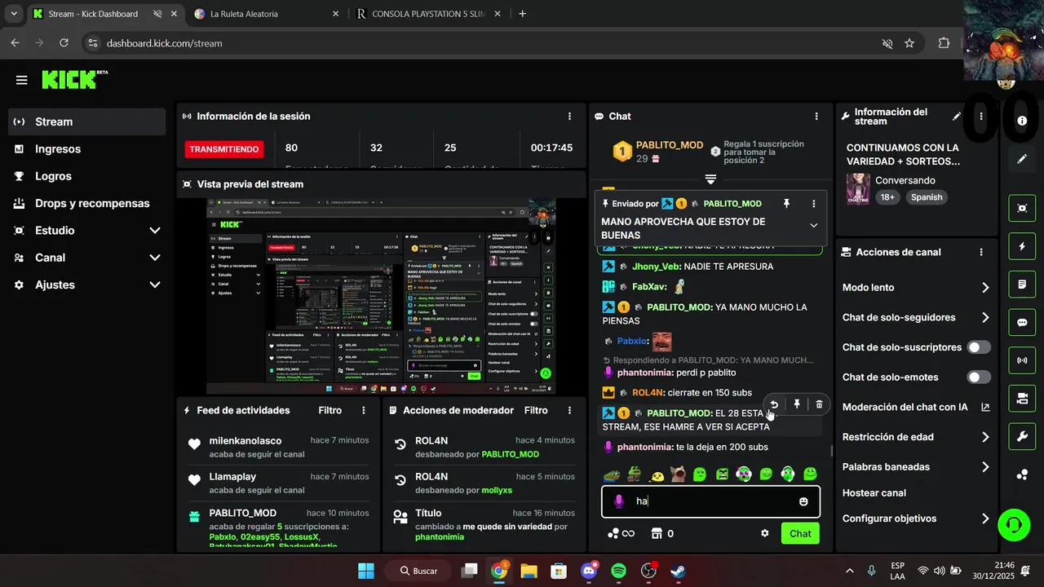Open Steam from the Windows taskbar

(678, 571)
